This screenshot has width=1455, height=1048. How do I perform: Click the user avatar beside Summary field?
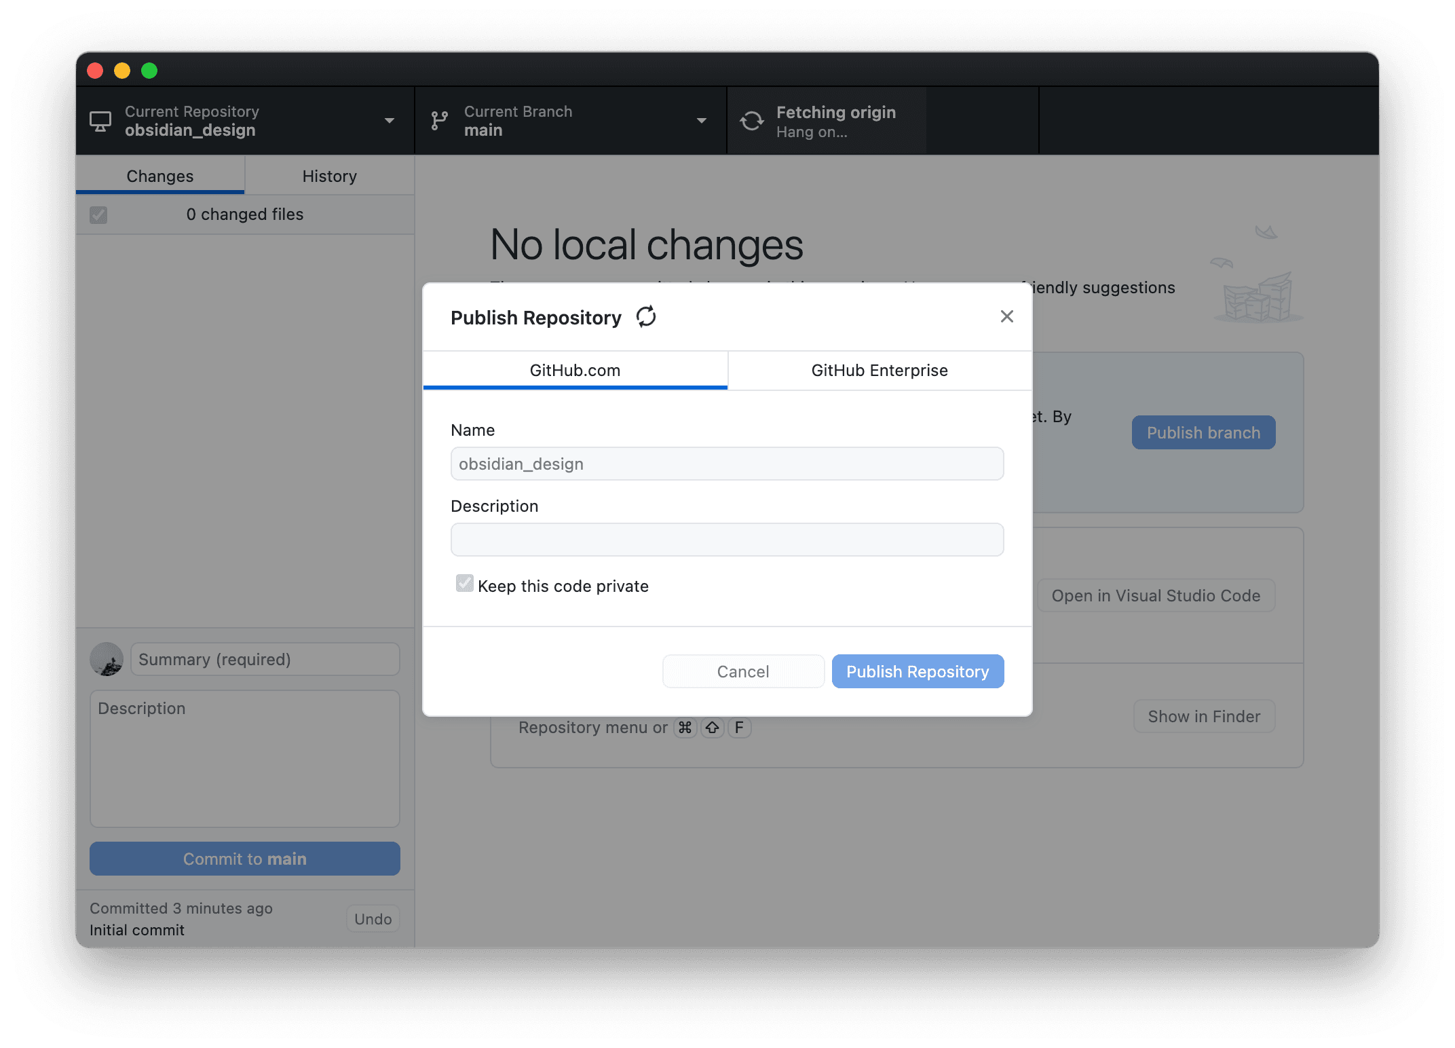(107, 659)
